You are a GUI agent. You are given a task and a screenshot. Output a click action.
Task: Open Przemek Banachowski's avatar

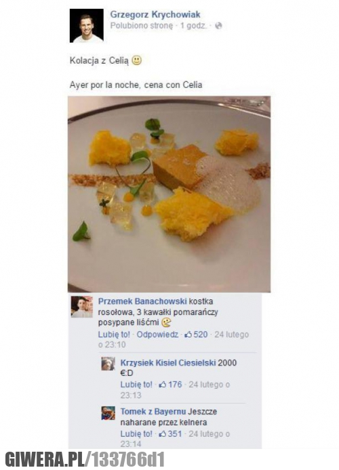82,307
